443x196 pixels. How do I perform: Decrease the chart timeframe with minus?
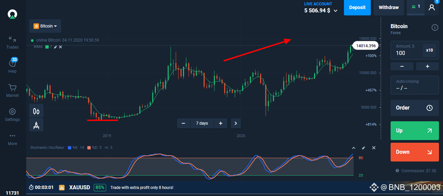tap(183, 123)
